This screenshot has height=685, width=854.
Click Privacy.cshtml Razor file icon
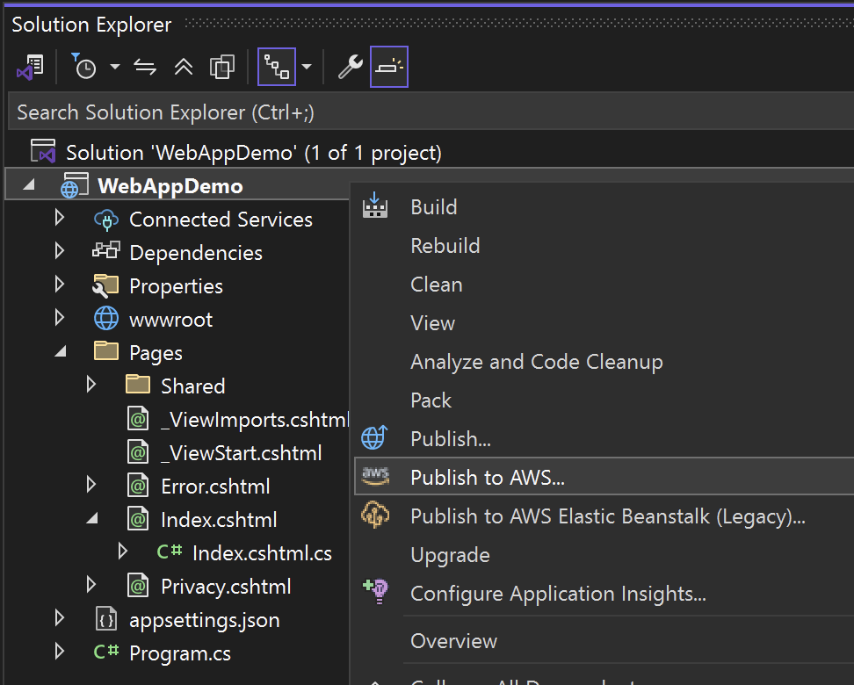(138, 586)
